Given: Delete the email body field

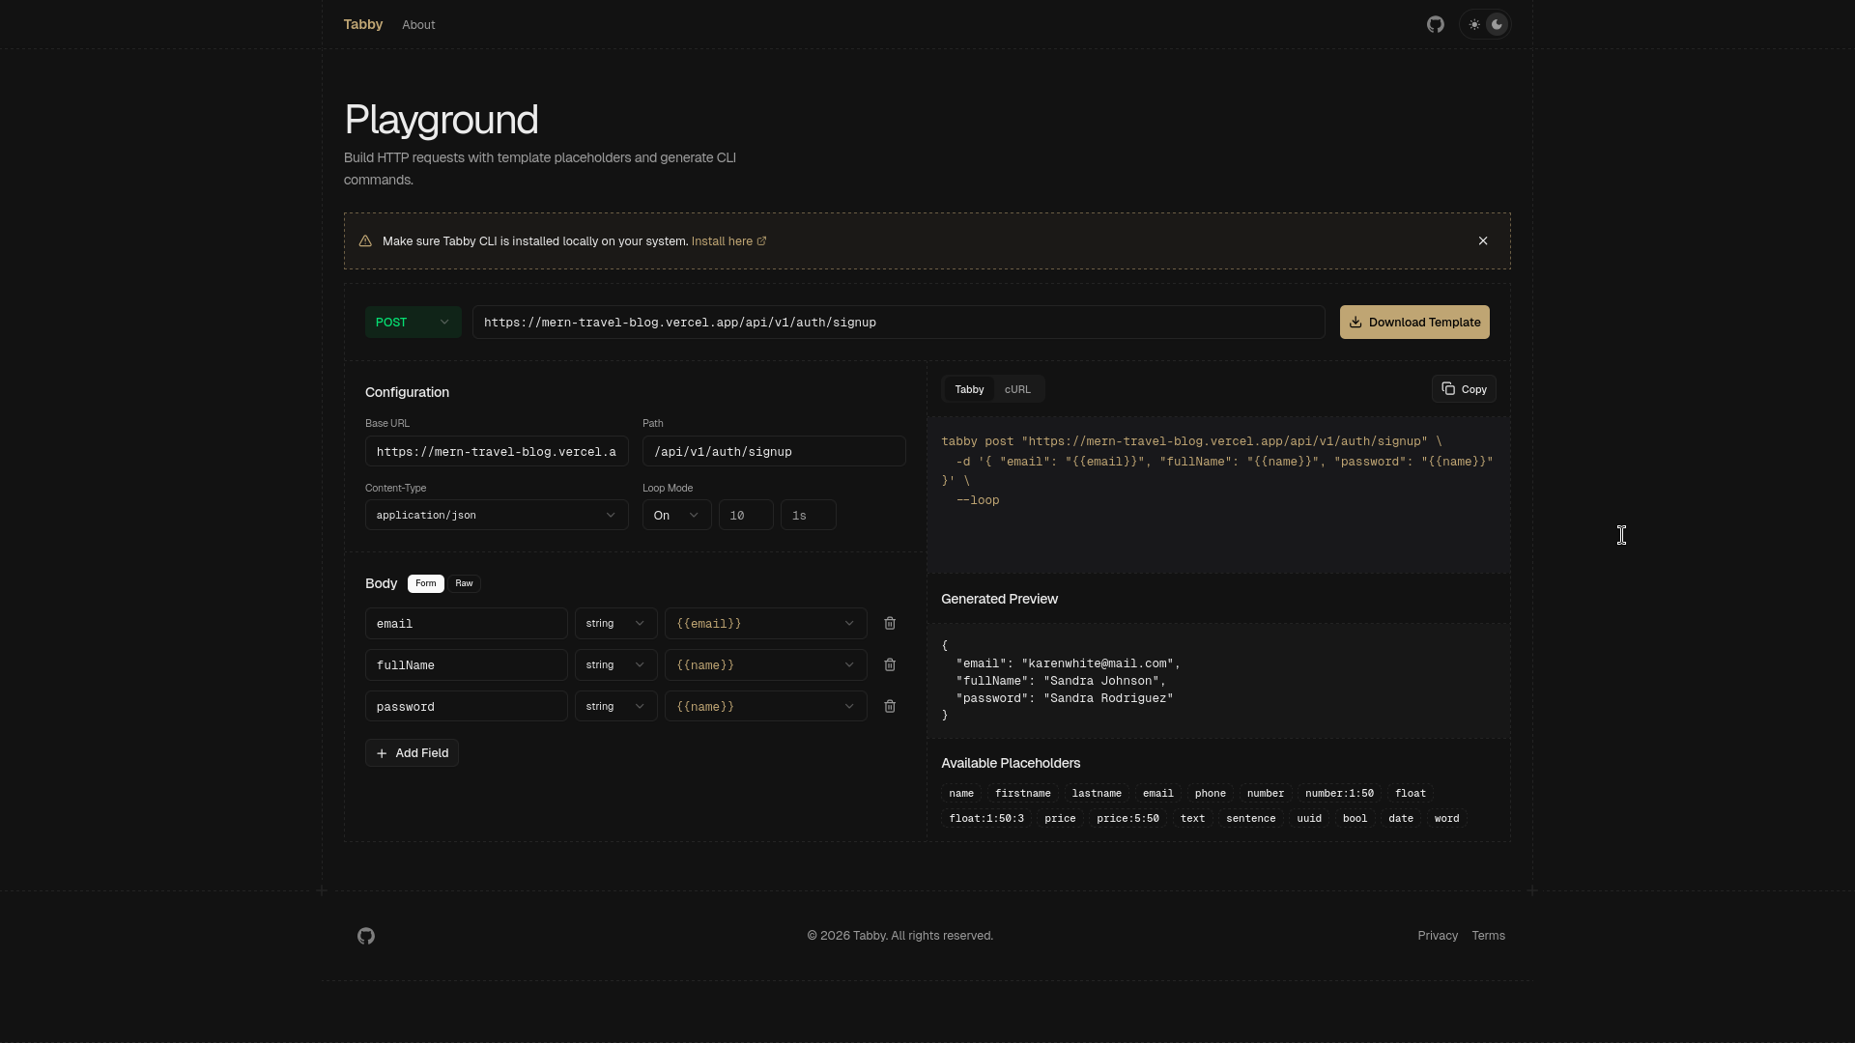Looking at the screenshot, I should click(x=890, y=624).
